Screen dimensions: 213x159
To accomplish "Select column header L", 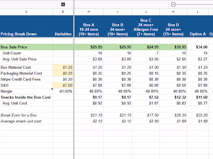I will [x=198, y=12].
